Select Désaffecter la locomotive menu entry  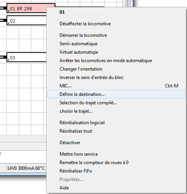[x=116, y=24]
